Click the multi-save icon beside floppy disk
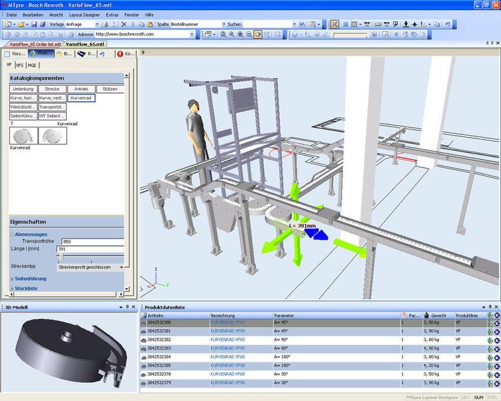The image size is (501, 401). tap(43, 24)
